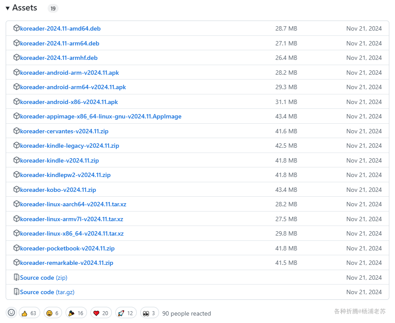
Task: Click package icon beside kobo zip
Action: (16, 189)
